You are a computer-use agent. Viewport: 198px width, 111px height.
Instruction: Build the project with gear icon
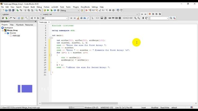[x=45, y=10]
